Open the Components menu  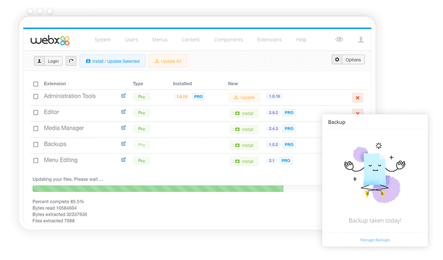pos(229,40)
